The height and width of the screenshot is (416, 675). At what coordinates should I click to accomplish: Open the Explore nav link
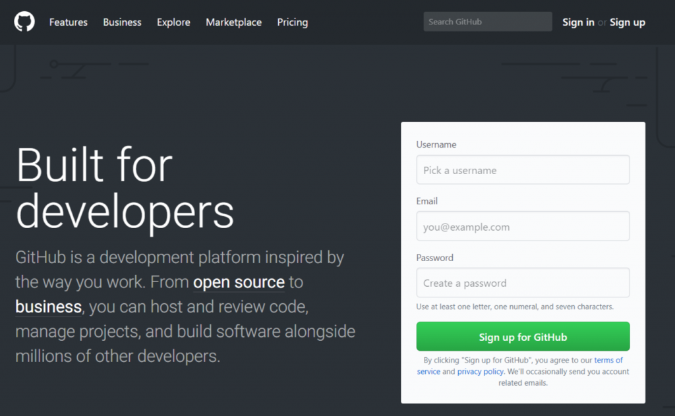[173, 22]
